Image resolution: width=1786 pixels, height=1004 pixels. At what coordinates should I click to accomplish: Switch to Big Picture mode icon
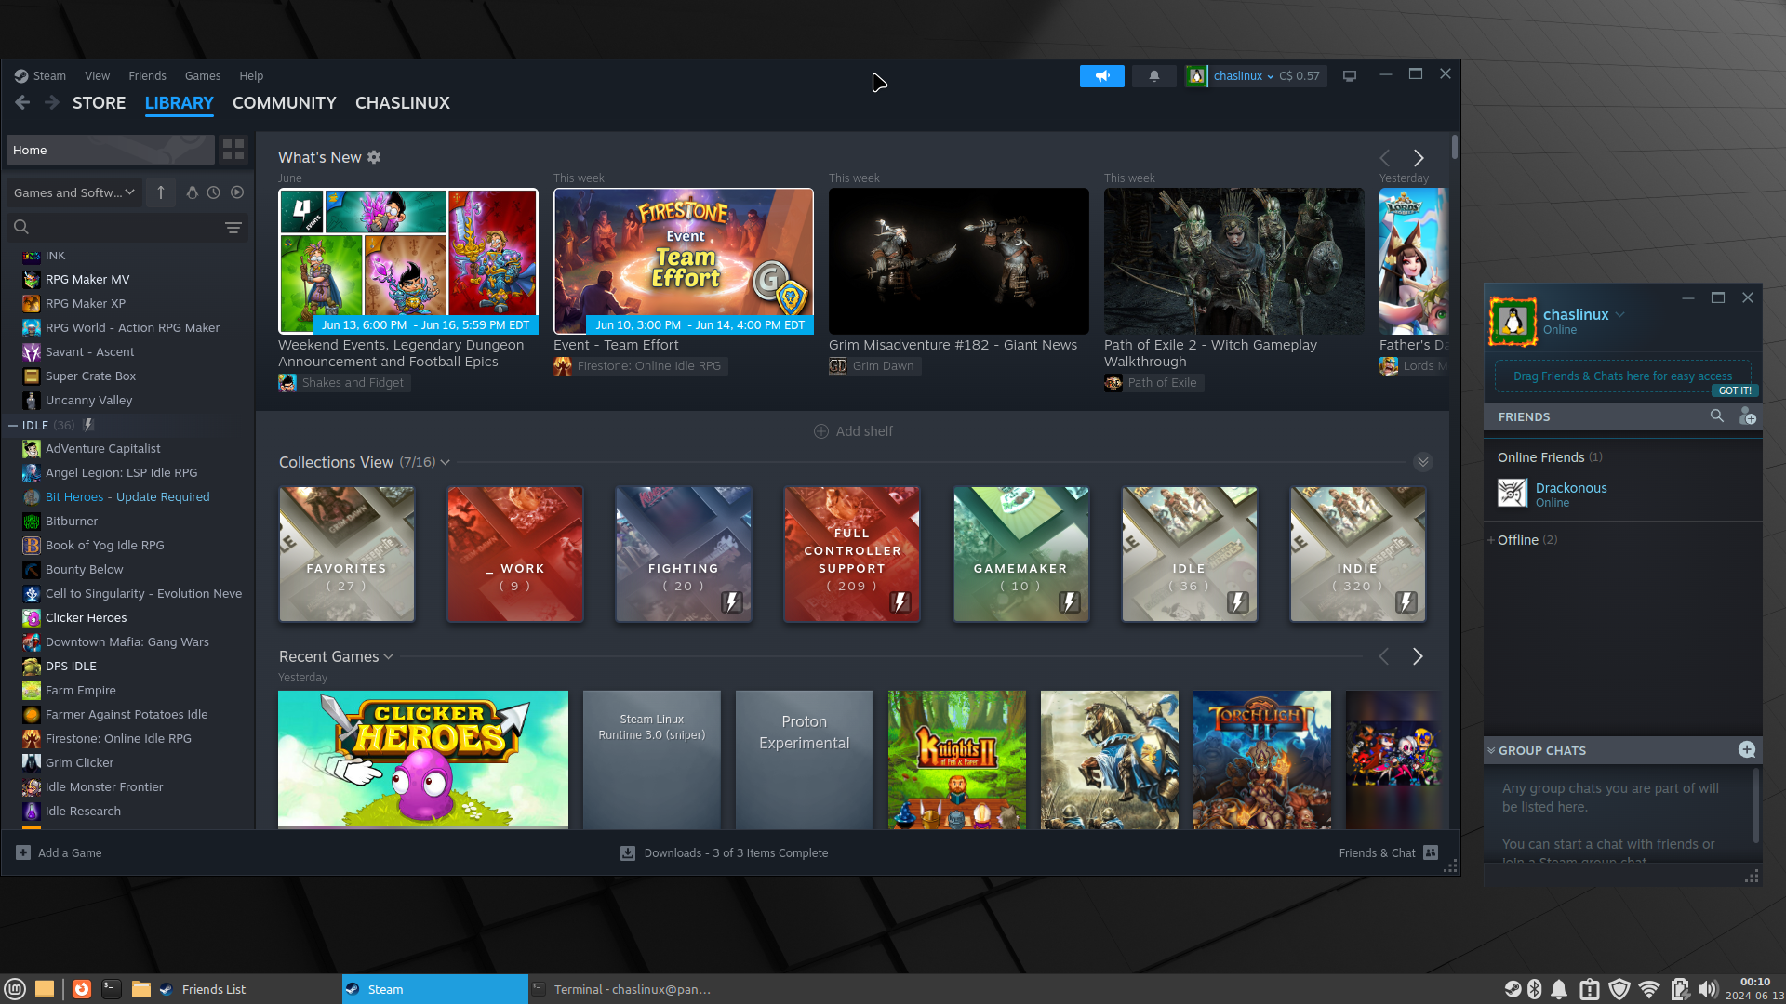tap(1349, 76)
